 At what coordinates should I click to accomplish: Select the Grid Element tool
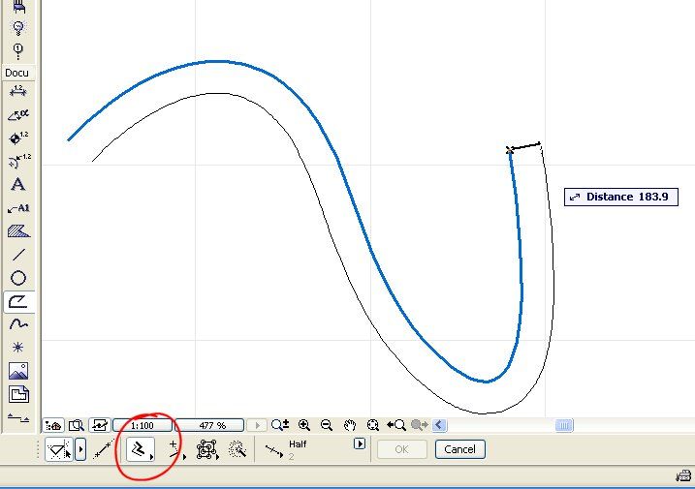click(x=17, y=51)
